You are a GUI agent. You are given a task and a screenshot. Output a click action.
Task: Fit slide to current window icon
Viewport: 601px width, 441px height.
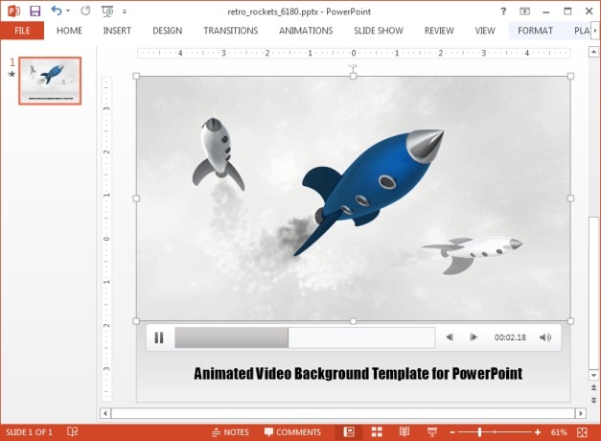point(582,432)
